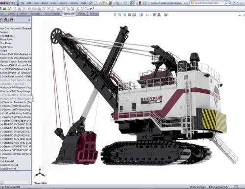Open the Edit menu

click(x=29, y=3)
